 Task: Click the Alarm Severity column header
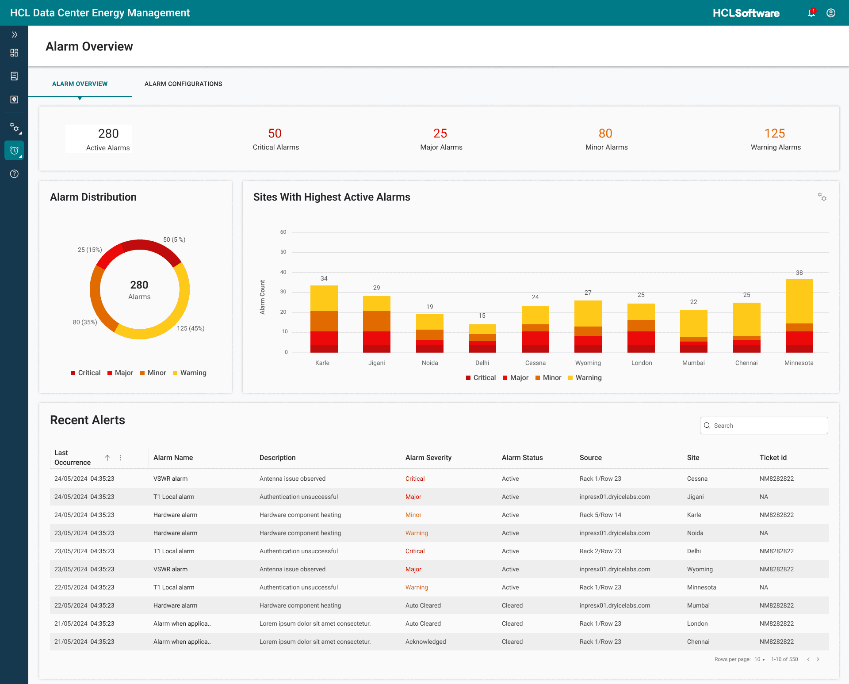[428, 458]
